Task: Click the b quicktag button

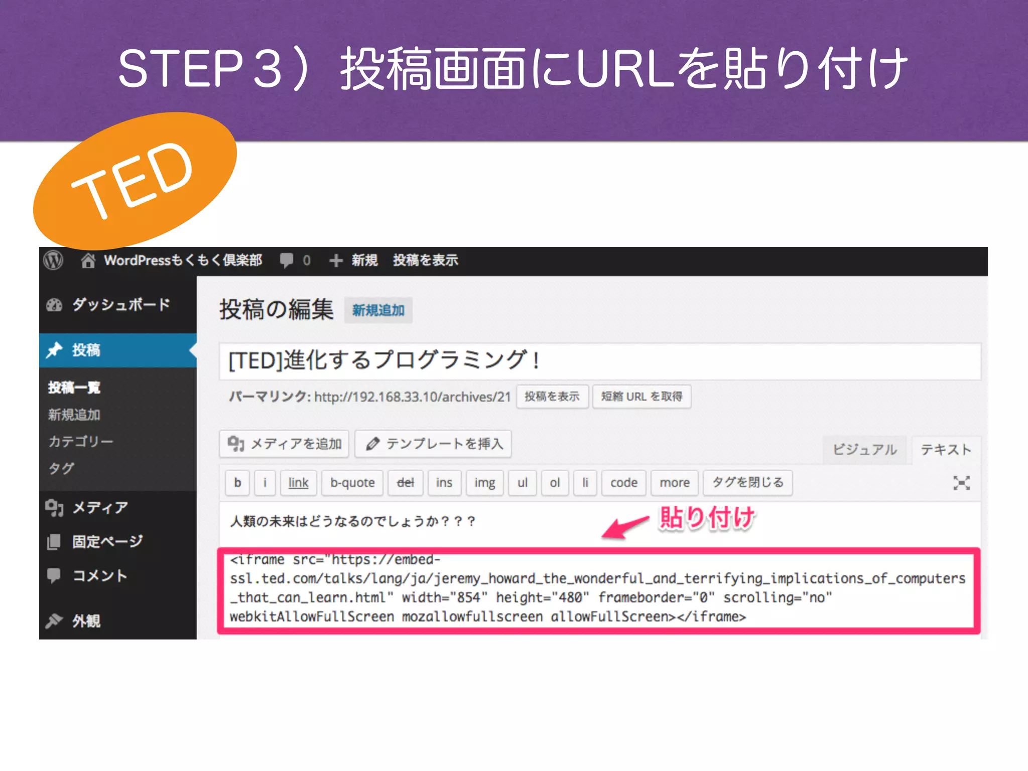Action: pyautogui.click(x=238, y=483)
